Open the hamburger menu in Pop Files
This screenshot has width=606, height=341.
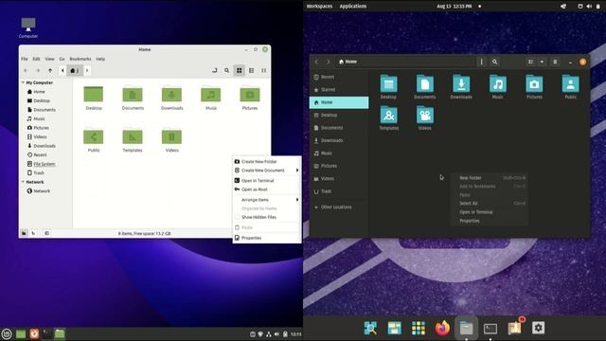[555, 62]
